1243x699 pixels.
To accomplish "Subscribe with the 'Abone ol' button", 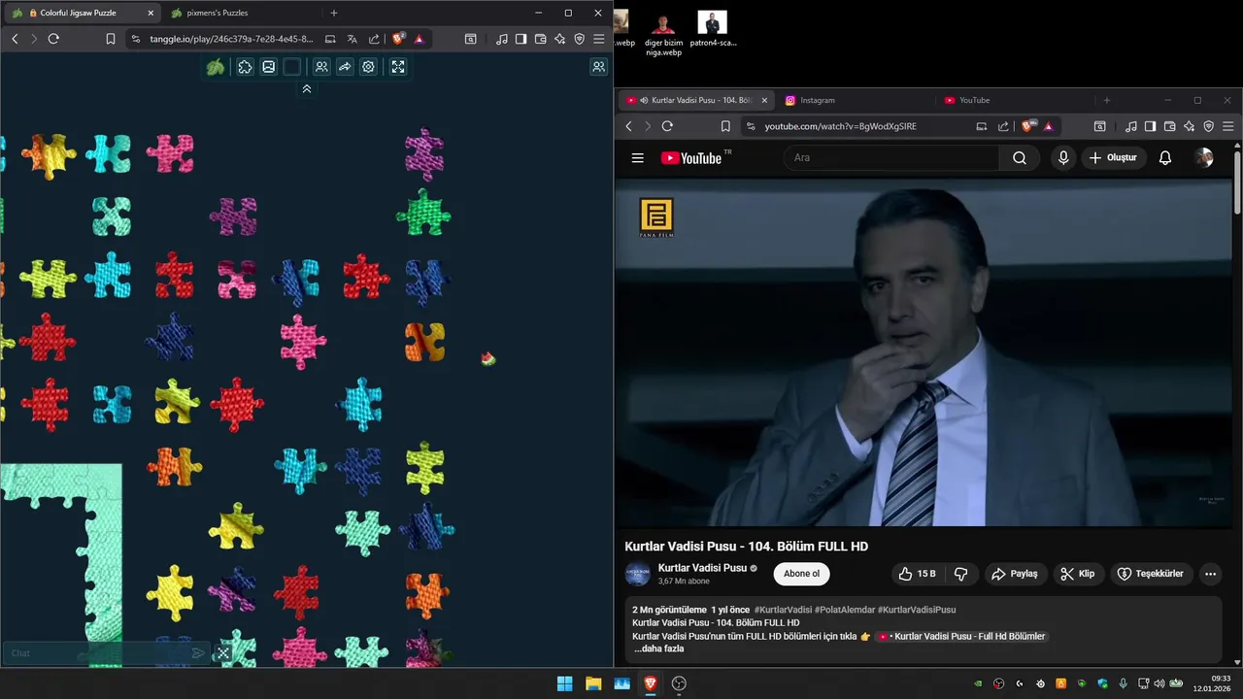I will click(x=801, y=574).
